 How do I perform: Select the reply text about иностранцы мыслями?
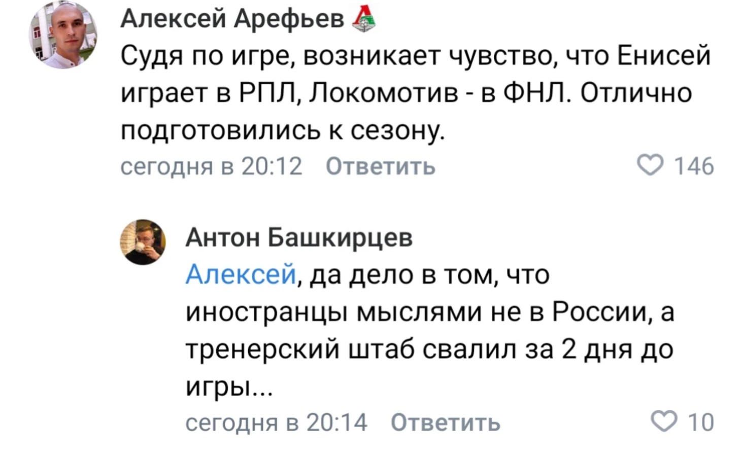[x=429, y=331]
